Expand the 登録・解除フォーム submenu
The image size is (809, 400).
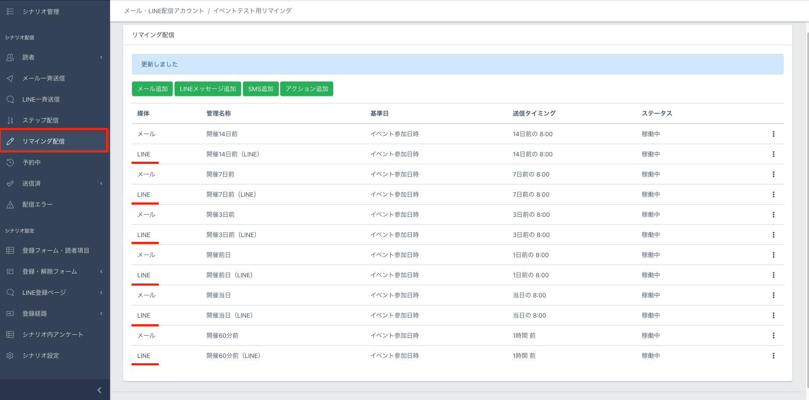101,272
